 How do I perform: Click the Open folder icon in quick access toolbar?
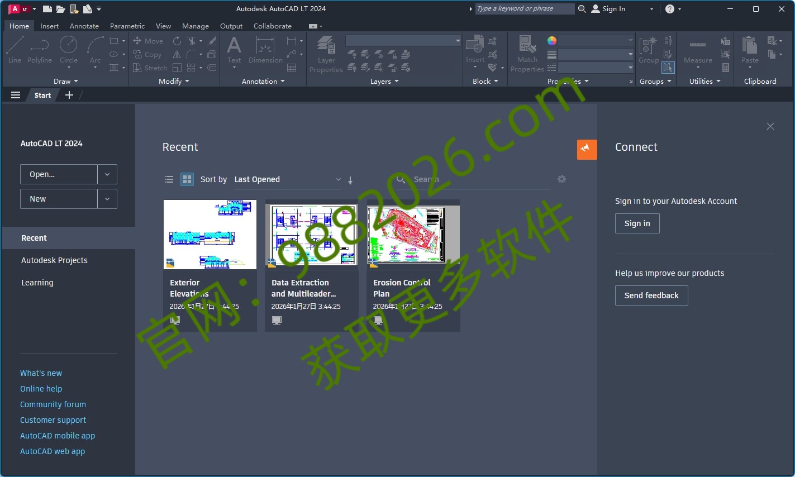coord(60,8)
